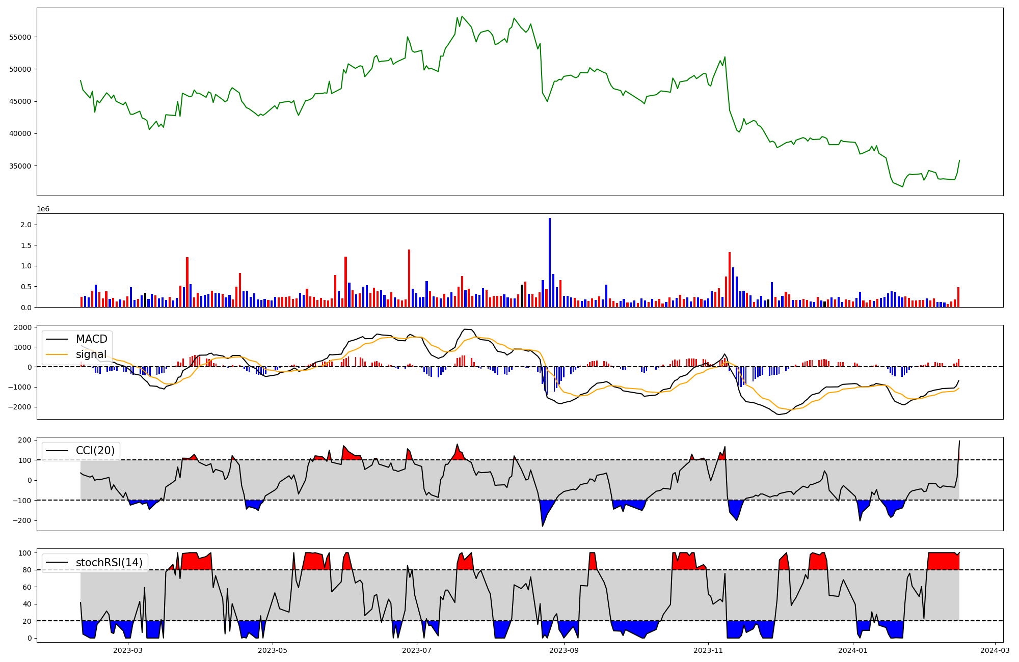Click the 80 stochRSI axis label
Viewport: 1019px width, 662px height.
(x=27, y=570)
